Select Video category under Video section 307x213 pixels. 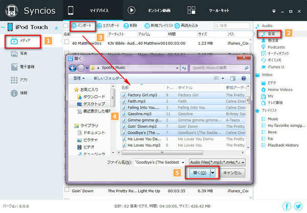coord(269,83)
